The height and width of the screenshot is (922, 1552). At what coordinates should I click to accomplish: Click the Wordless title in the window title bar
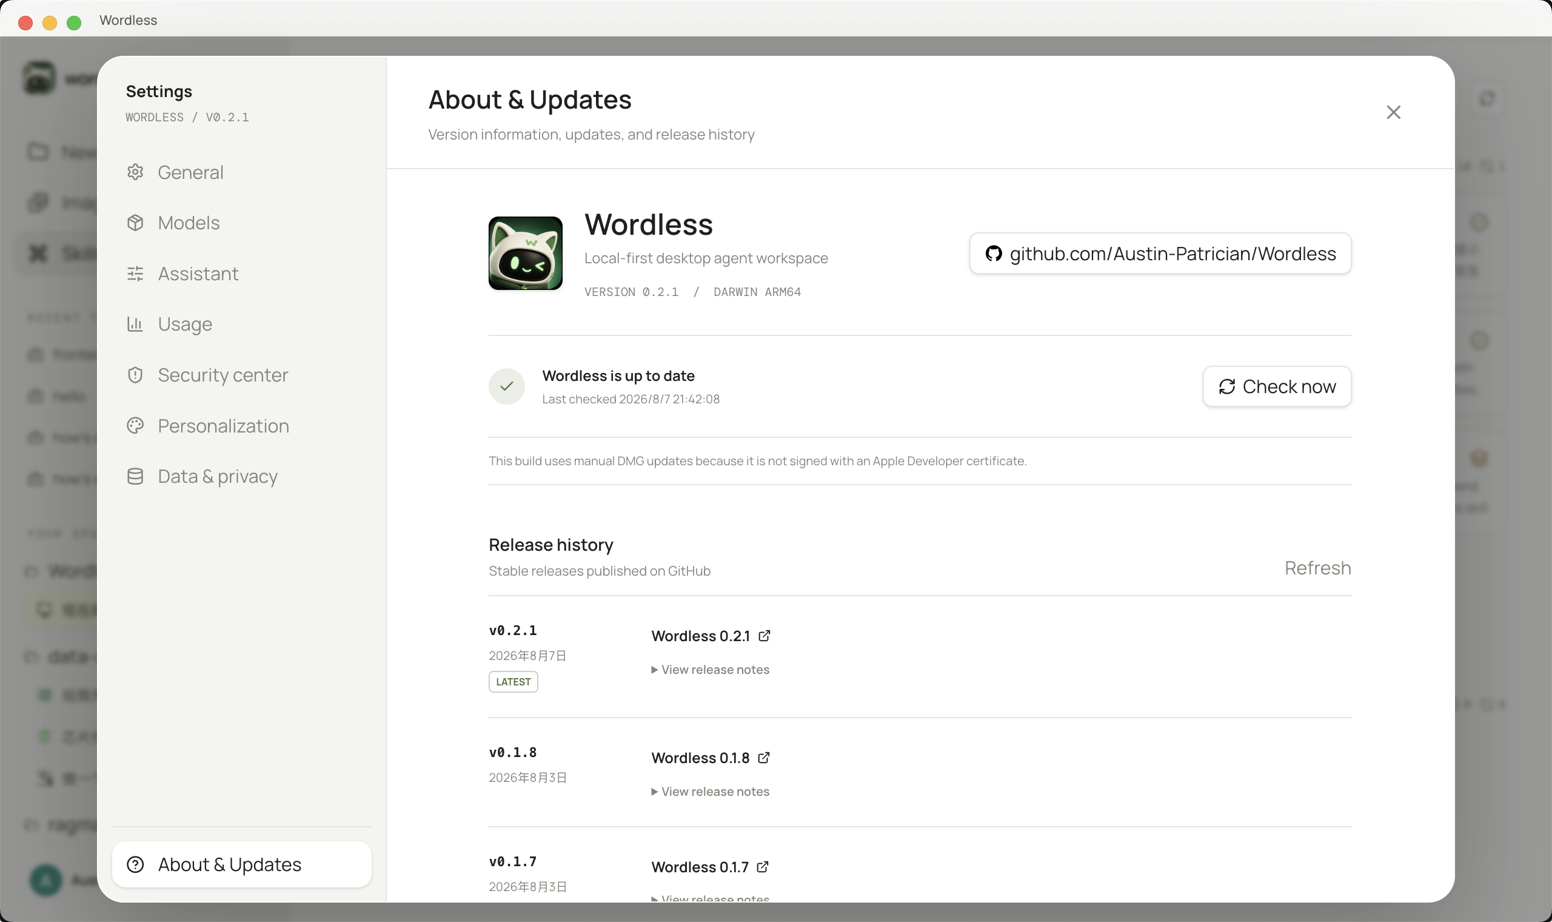click(x=129, y=21)
